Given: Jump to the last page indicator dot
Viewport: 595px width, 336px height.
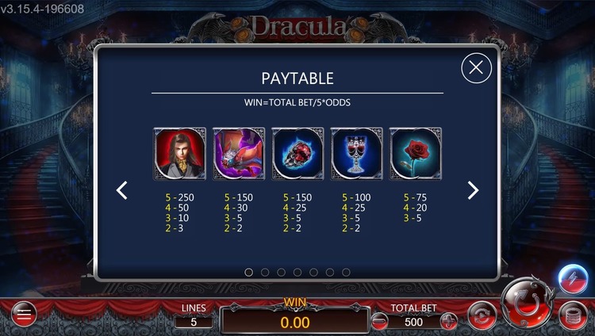Looking at the screenshot, I should pyautogui.click(x=346, y=273).
